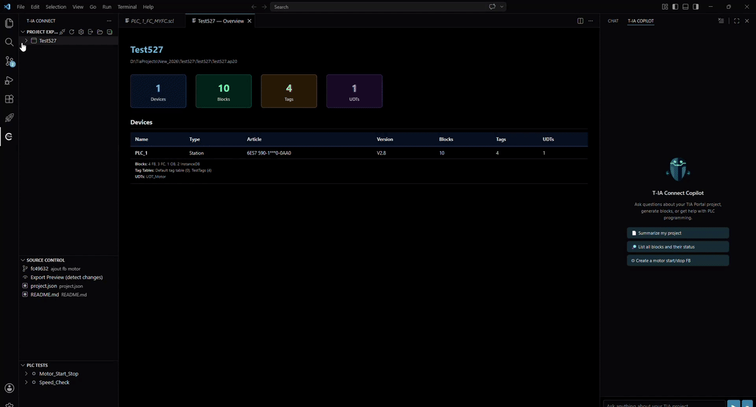
Task: Open the Search view in activity bar
Action: 9,42
